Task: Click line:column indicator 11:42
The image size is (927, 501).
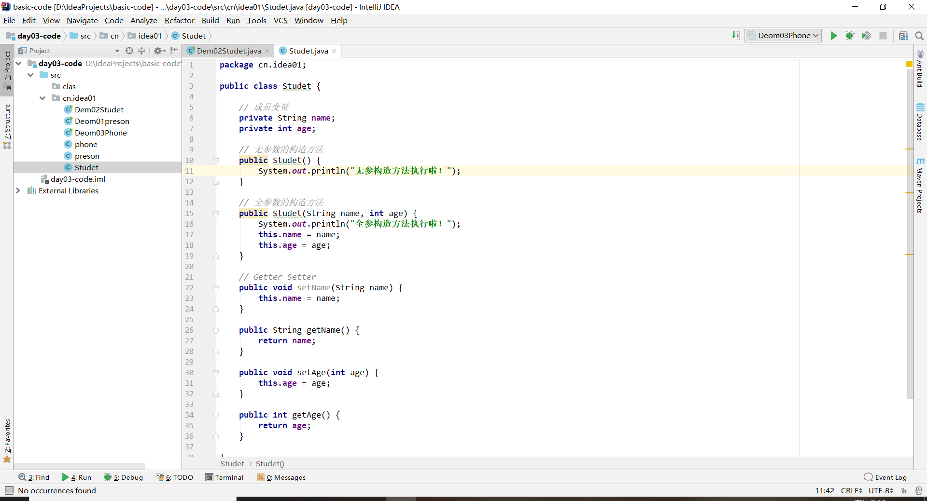Action: coord(825,491)
